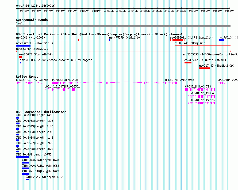Click duplication label %ID:91.1085|Length:1732
Image resolution: width=238 pixels, height=190 pixels.
(44, 177)
